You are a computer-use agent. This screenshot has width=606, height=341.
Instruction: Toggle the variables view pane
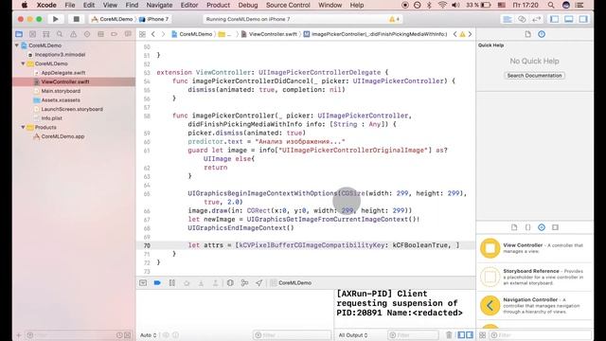point(461,334)
